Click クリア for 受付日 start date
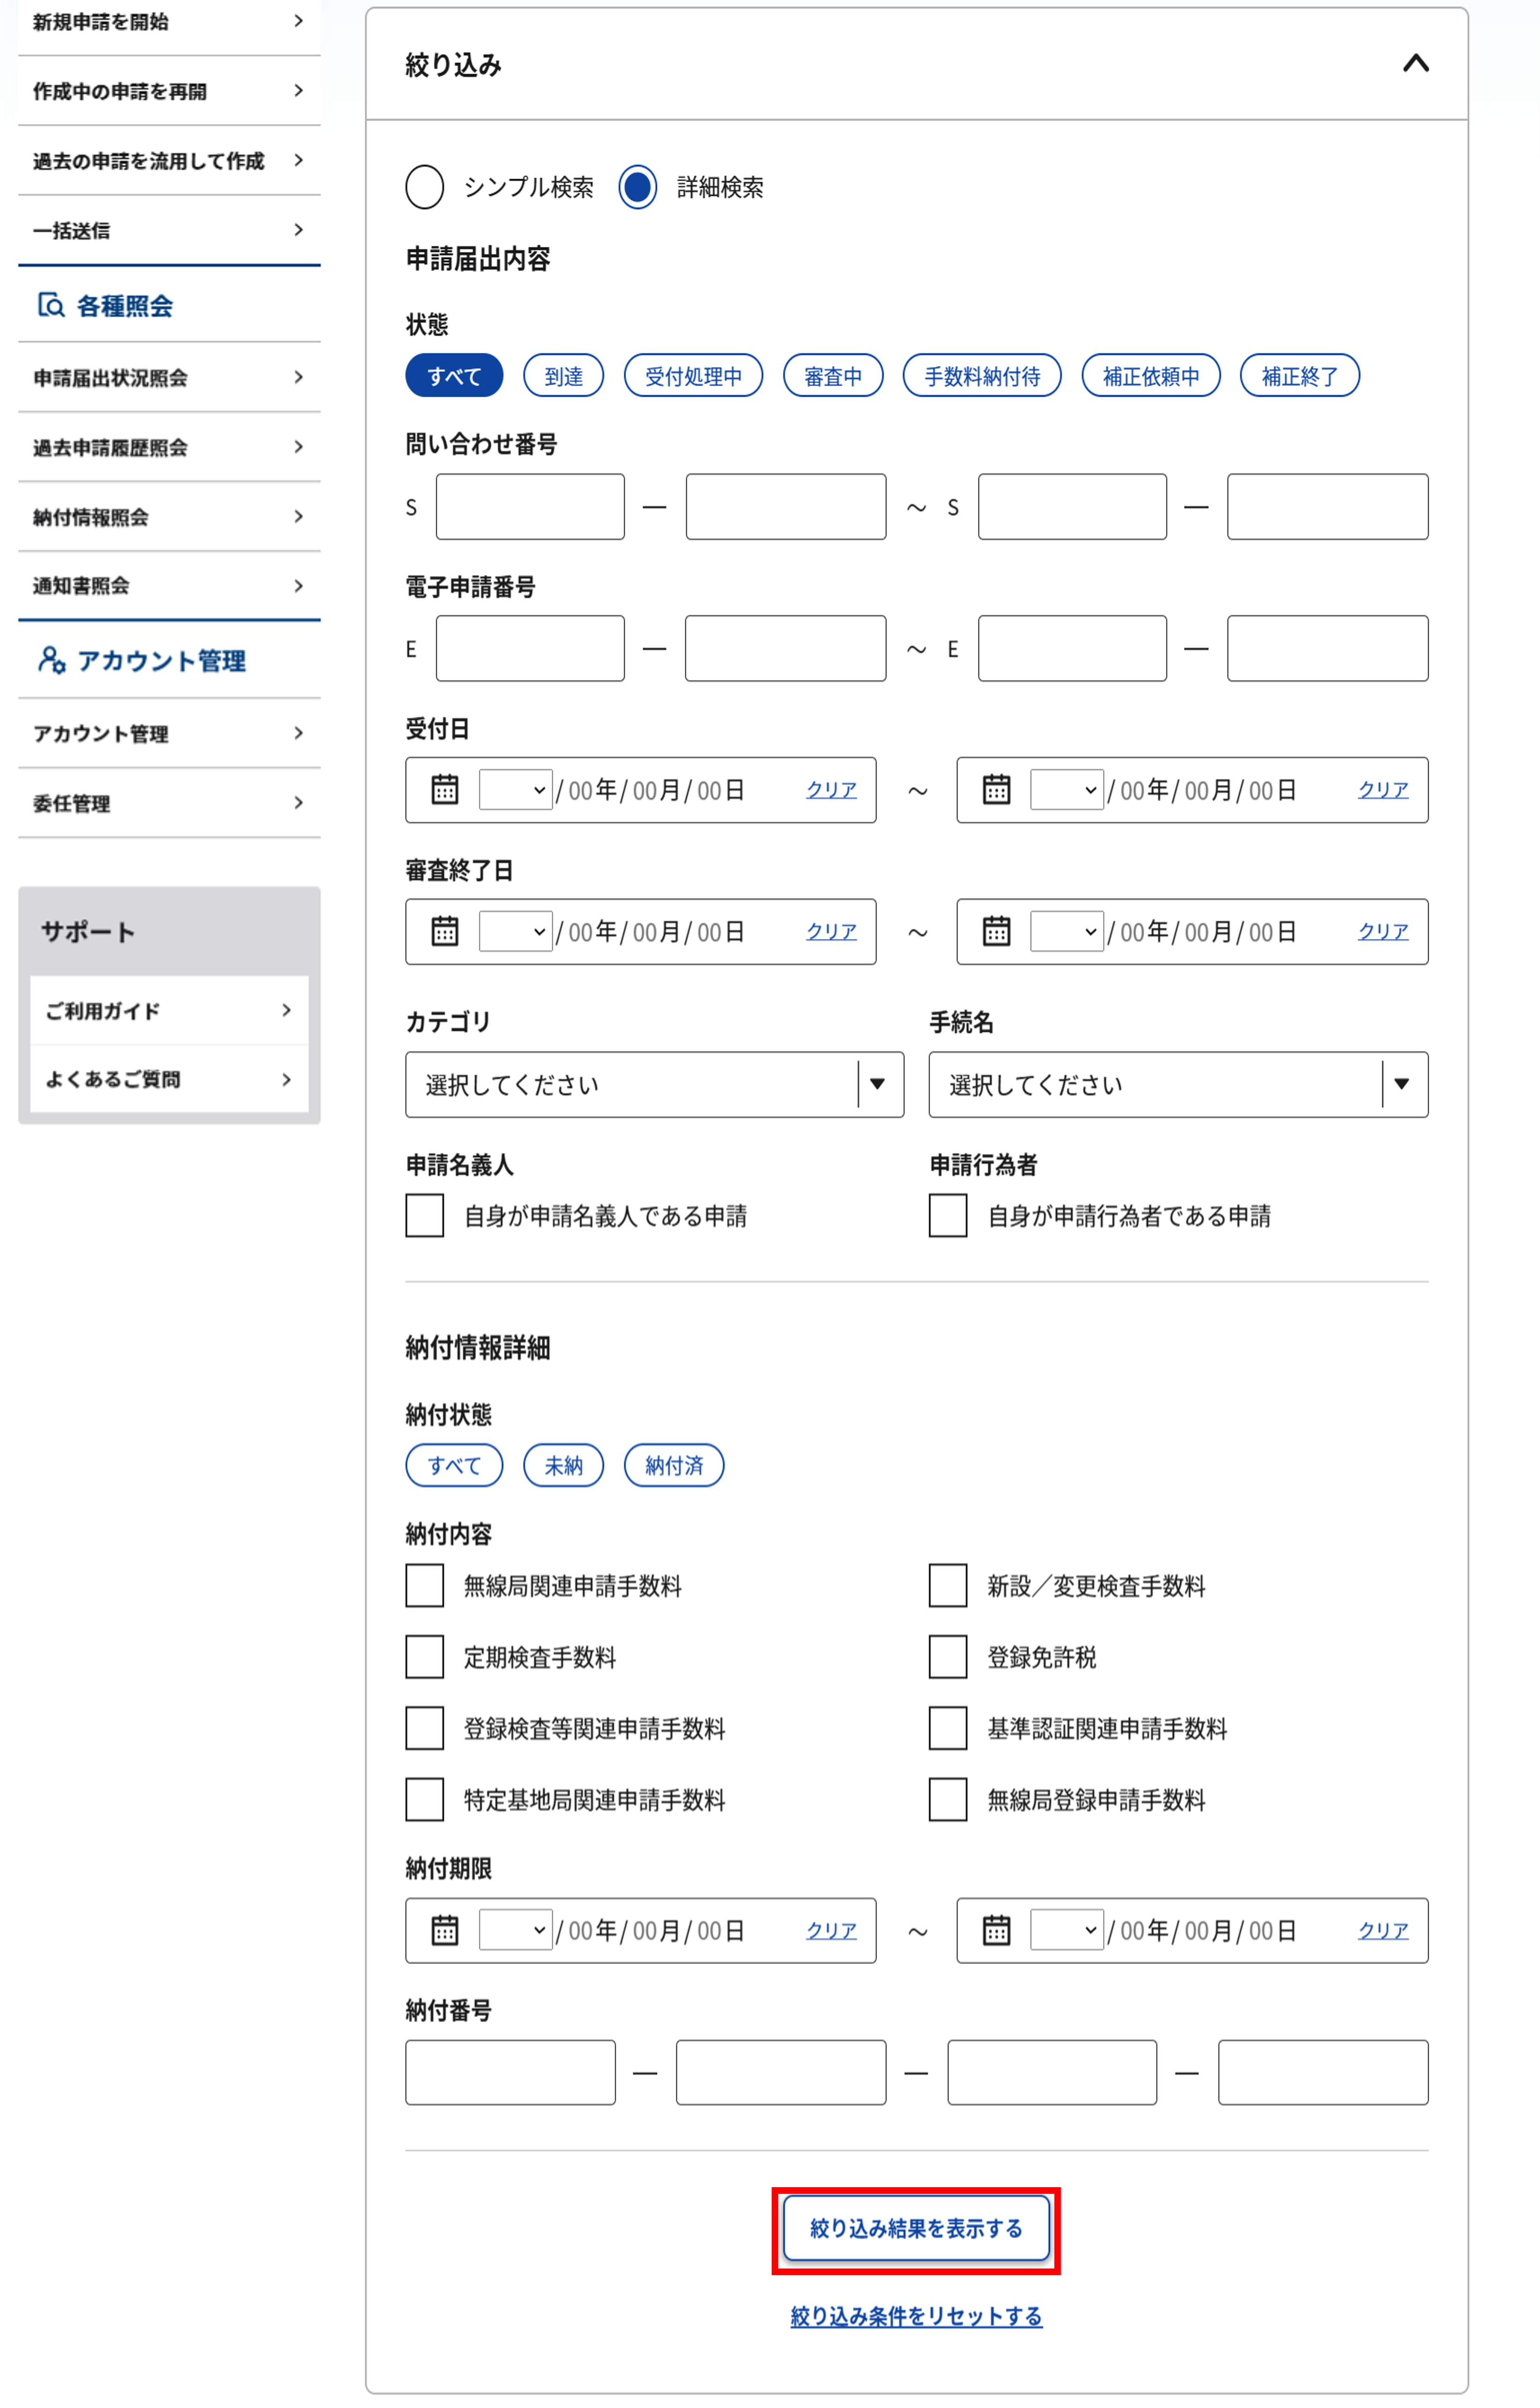 tap(831, 789)
